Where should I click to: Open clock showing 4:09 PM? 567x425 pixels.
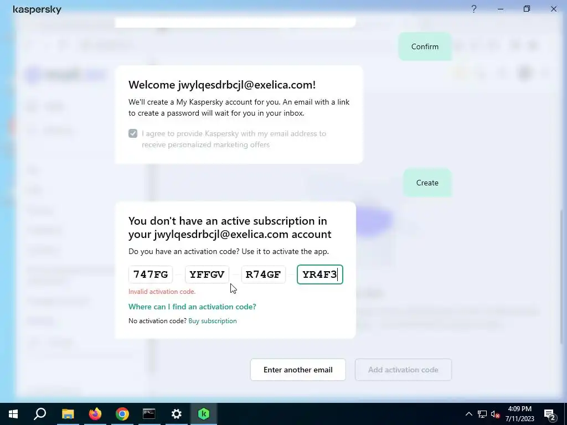[x=519, y=414]
